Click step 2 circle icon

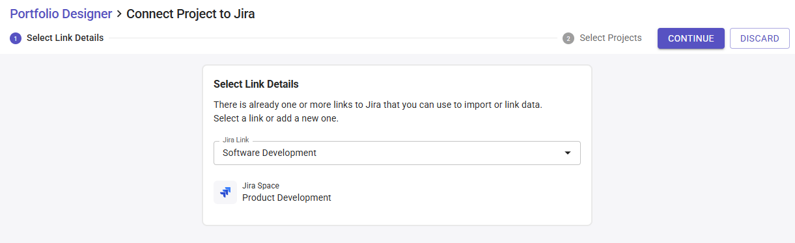pyautogui.click(x=568, y=38)
